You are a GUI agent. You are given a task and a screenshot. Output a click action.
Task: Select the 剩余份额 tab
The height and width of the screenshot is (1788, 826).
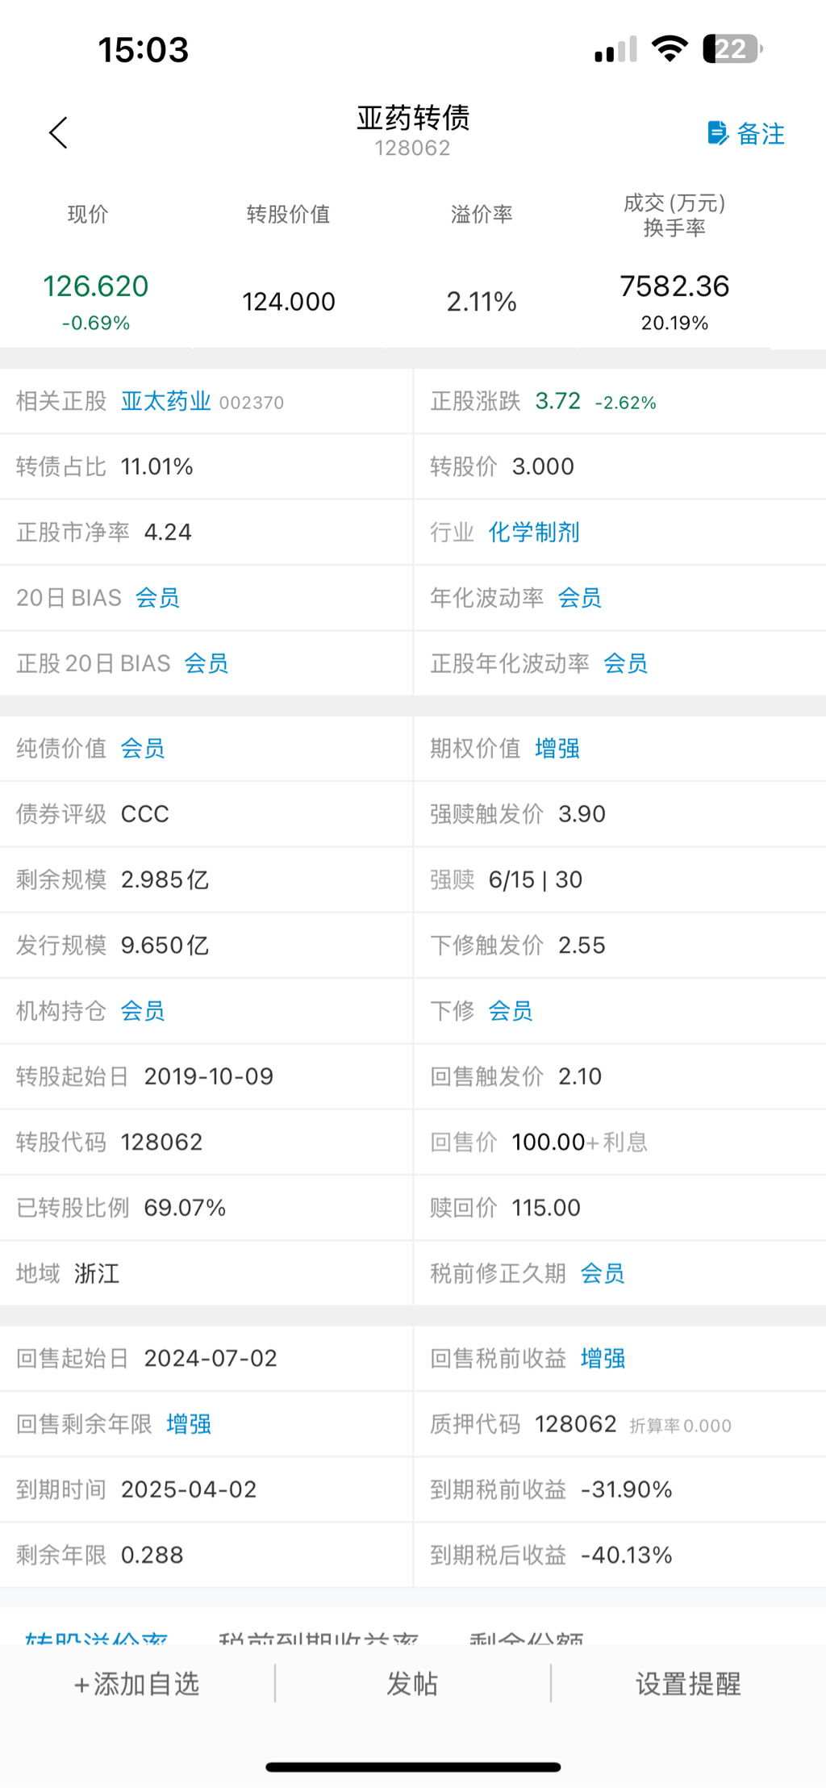(x=527, y=1638)
